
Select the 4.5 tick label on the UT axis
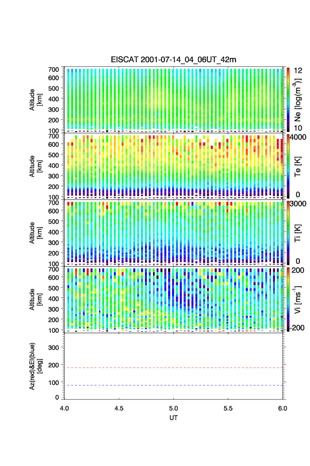[x=119, y=408]
